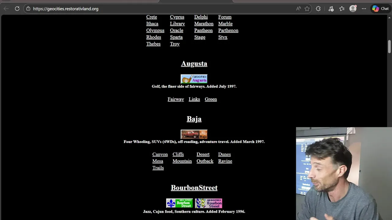Follow the Library link
392x220 pixels.
coord(177,24)
